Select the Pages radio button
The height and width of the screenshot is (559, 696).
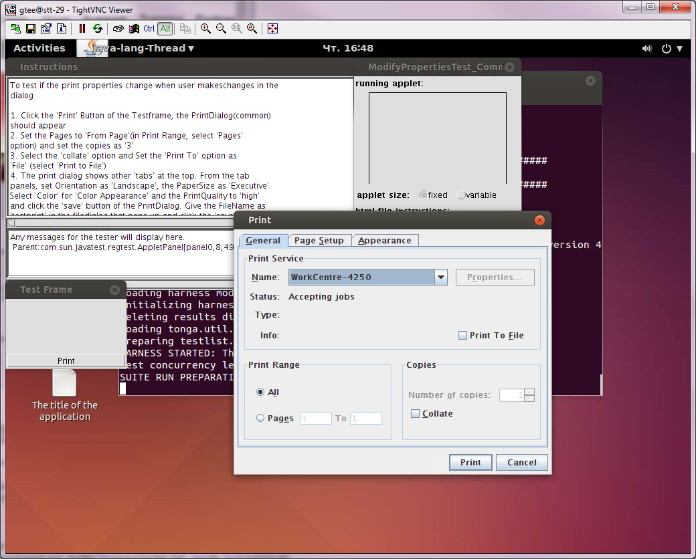coord(260,419)
